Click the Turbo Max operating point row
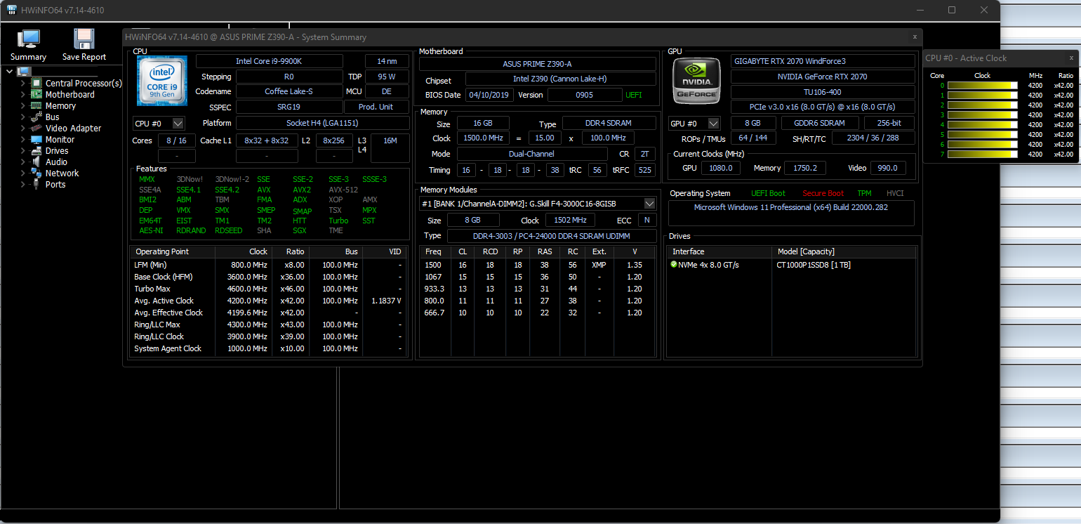Screen dimensions: 1081x524 (x=268, y=289)
